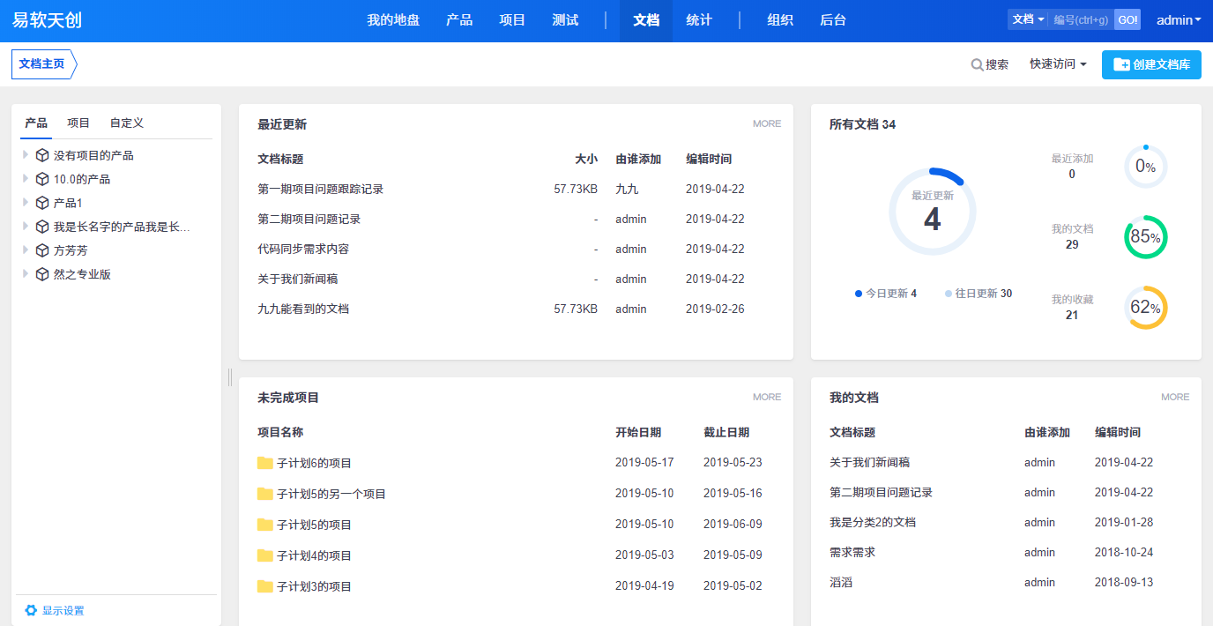Expand the 没有项目的产品 tree node
1213x626 pixels.
pos(26,155)
